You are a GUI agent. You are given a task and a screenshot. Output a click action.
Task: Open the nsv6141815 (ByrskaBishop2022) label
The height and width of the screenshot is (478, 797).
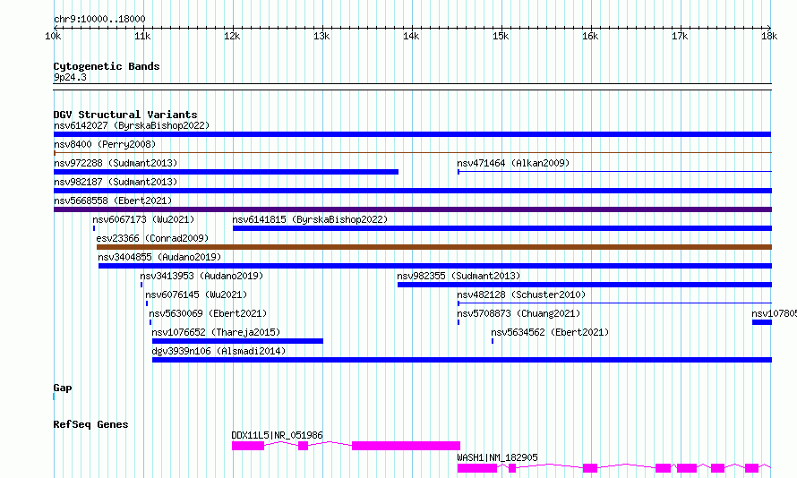click(310, 219)
